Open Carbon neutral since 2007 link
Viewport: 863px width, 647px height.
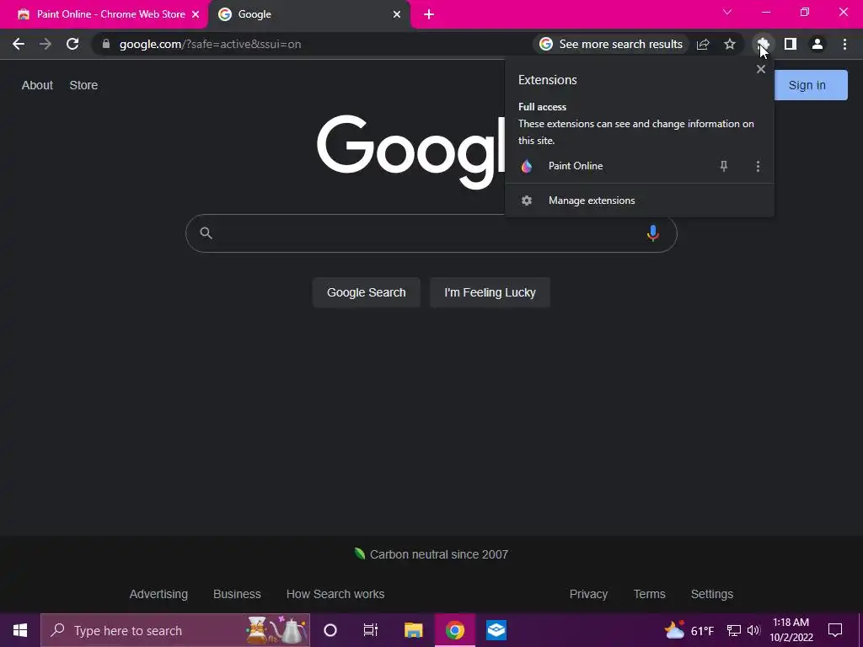click(x=431, y=554)
